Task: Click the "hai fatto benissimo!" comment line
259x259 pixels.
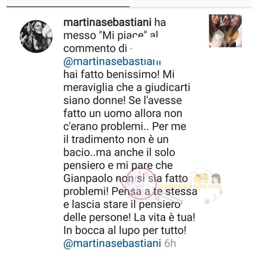Action: (x=111, y=74)
